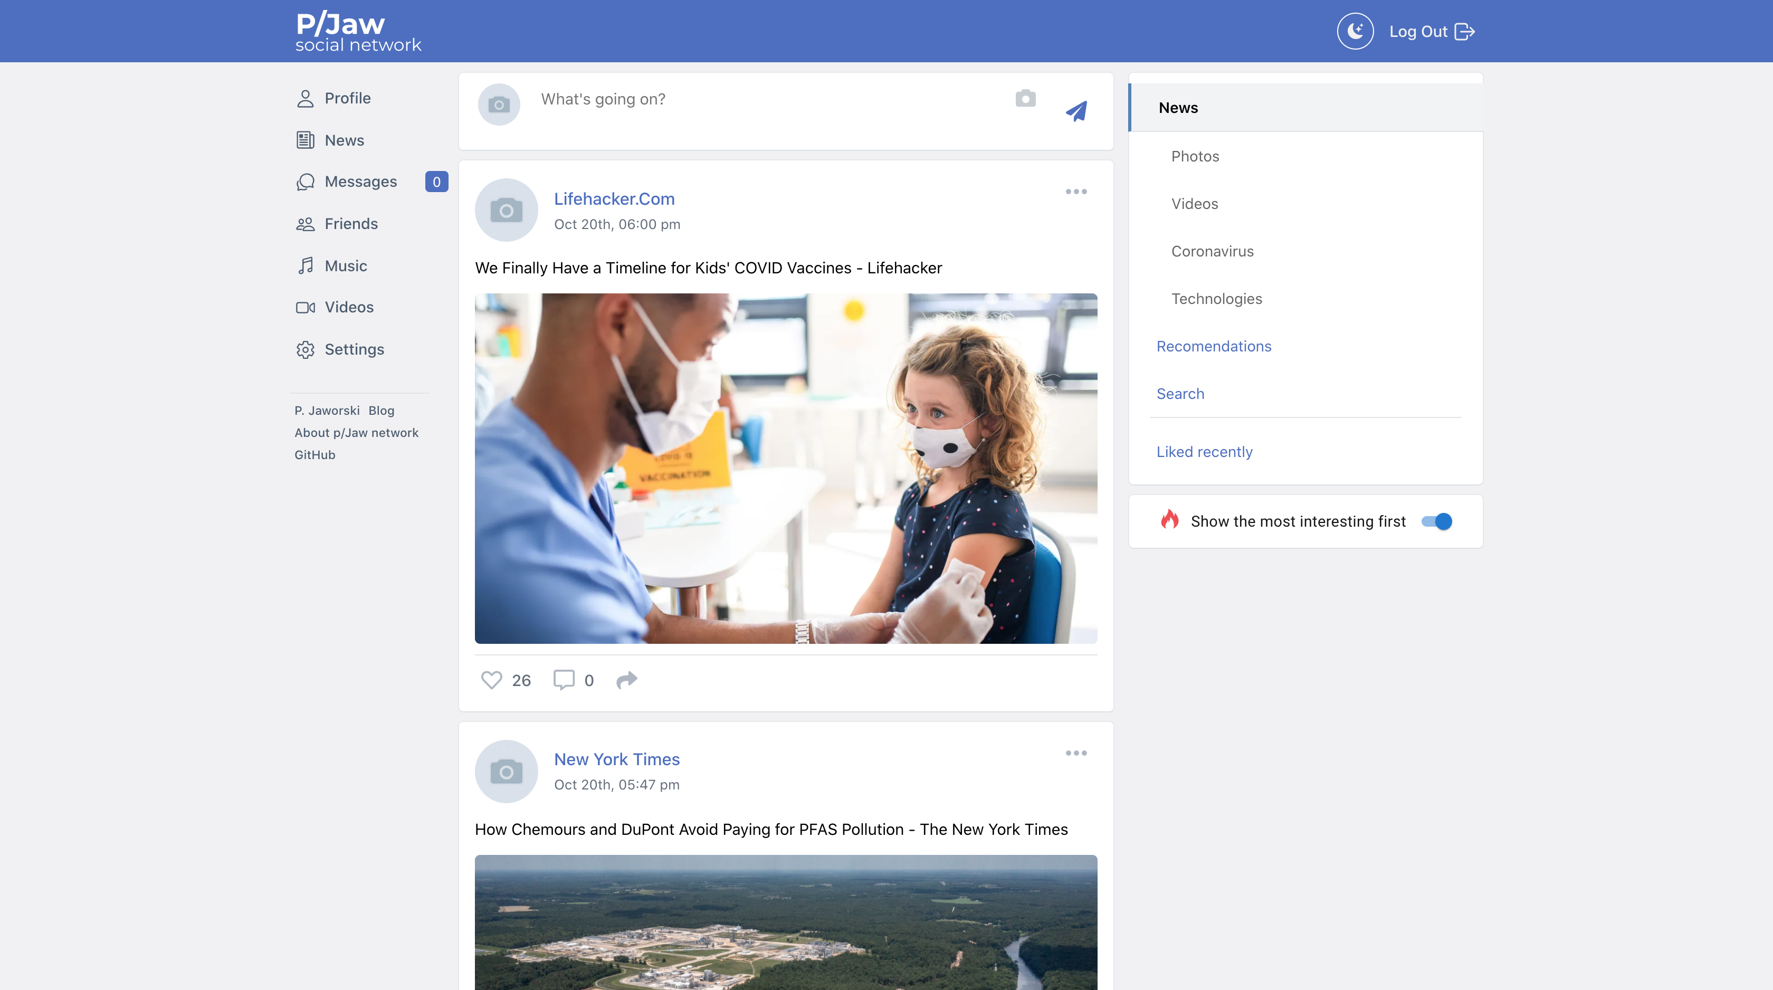
Task: Open the New York Times author link
Action: pos(617,759)
